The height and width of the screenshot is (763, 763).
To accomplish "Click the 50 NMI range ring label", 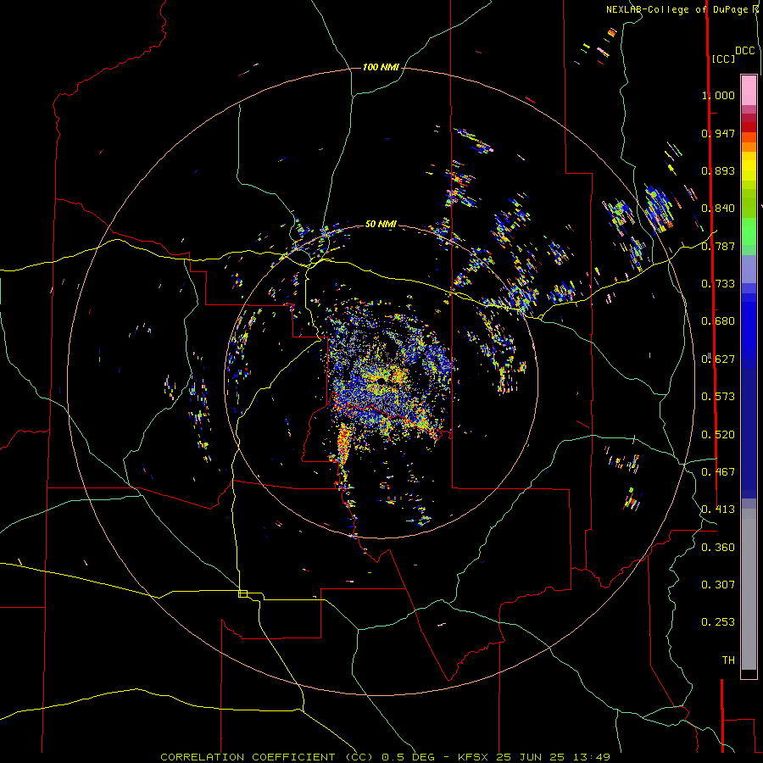I will pos(381,224).
